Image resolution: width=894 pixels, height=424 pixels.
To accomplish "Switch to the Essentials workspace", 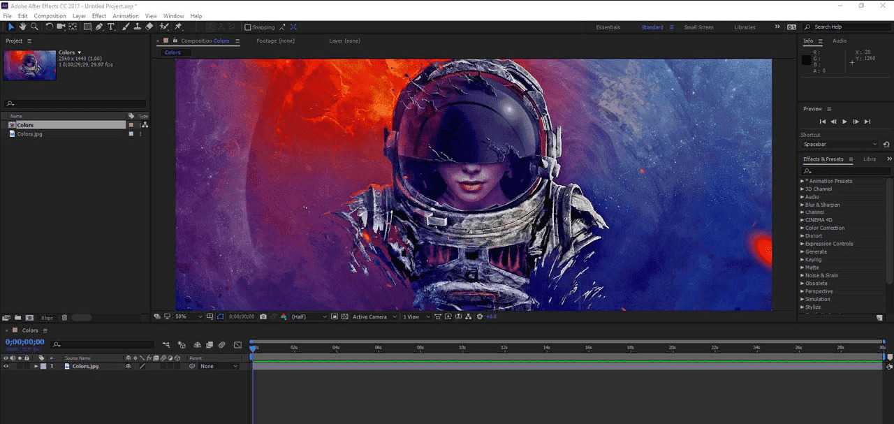I will pyautogui.click(x=608, y=27).
